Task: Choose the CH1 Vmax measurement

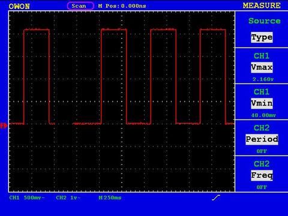Action: coord(262,67)
